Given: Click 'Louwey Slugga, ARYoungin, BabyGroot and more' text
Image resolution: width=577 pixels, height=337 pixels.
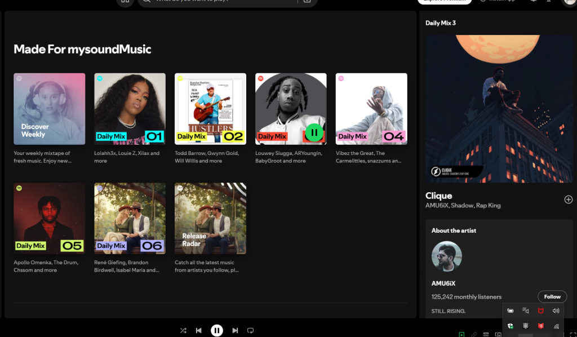Looking at the screenshot, I should [x=288, y=157].
